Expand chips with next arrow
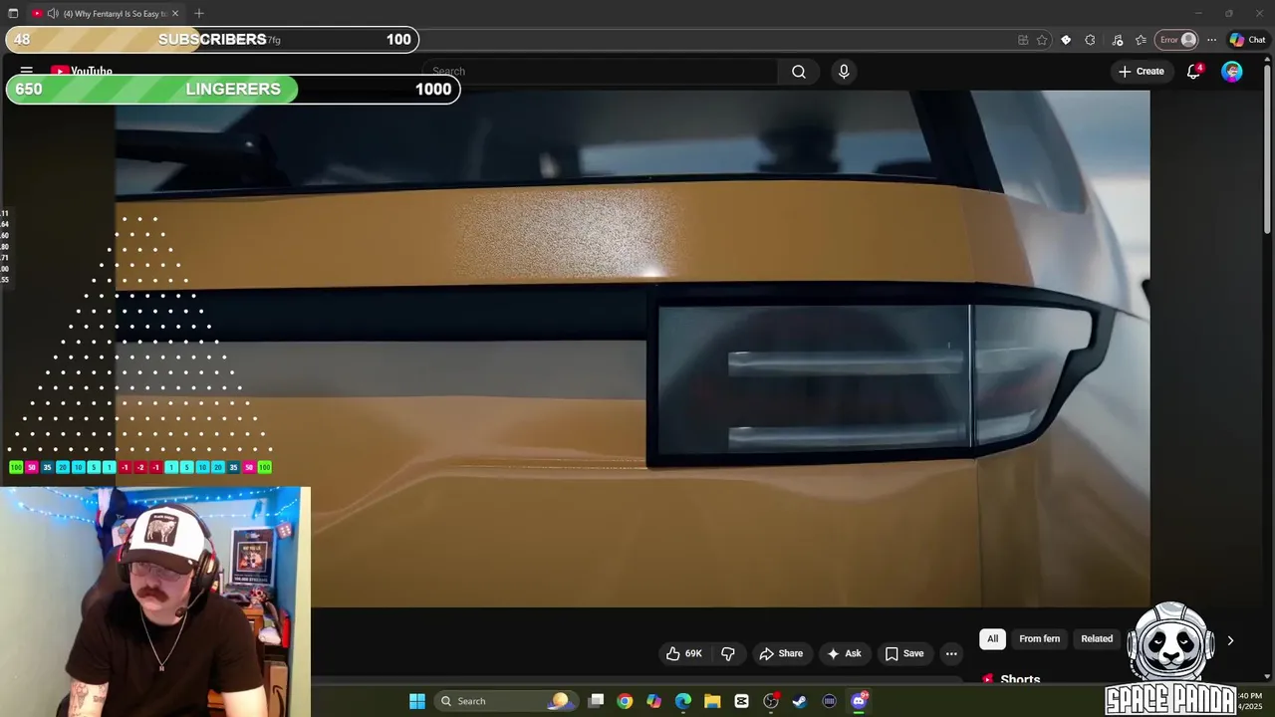The width and height of the screenshot is (1275, 717). [1230, 640]
